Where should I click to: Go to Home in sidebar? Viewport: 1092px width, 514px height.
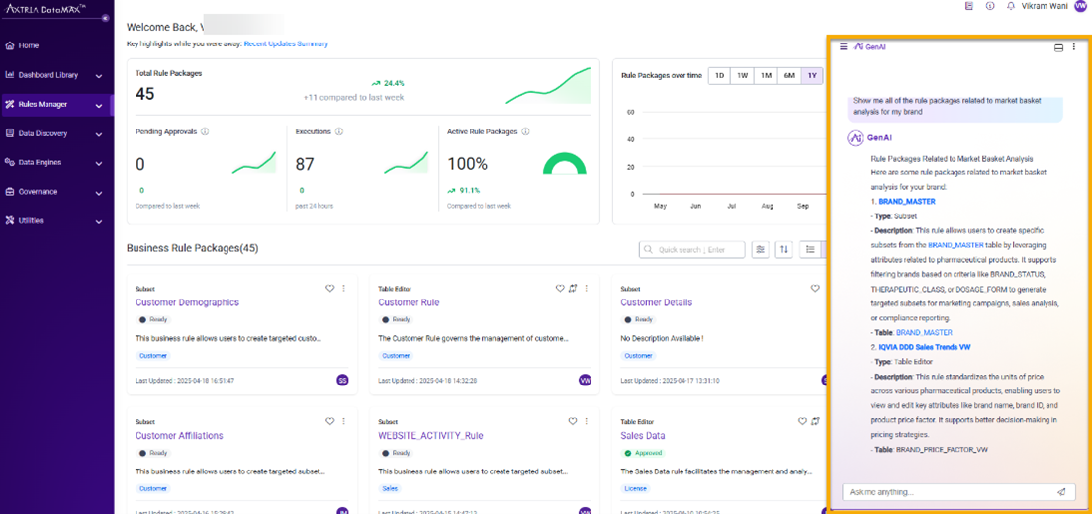click(28, 45)
